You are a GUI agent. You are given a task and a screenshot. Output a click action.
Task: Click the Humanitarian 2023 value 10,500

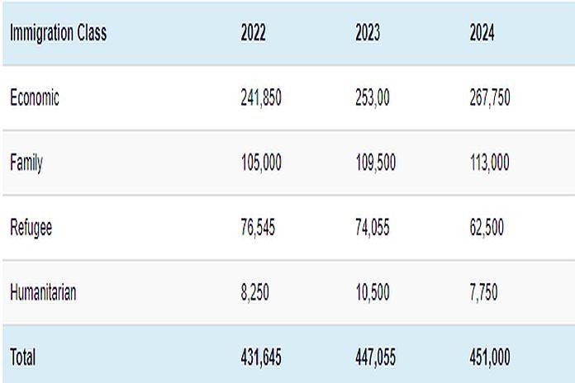(x=373, y=292)
